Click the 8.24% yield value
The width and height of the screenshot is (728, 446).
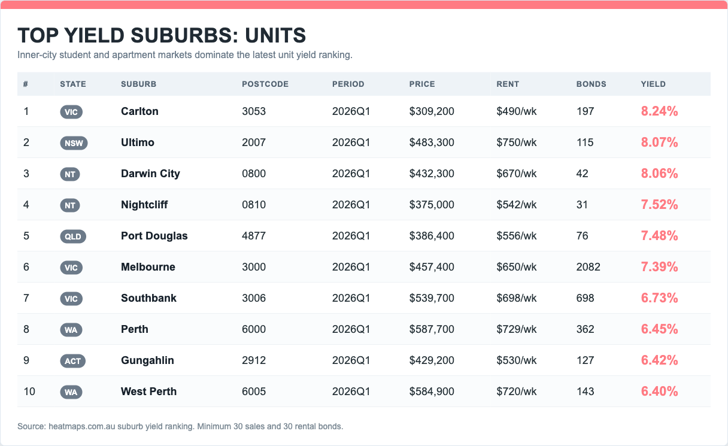[659, 111]
